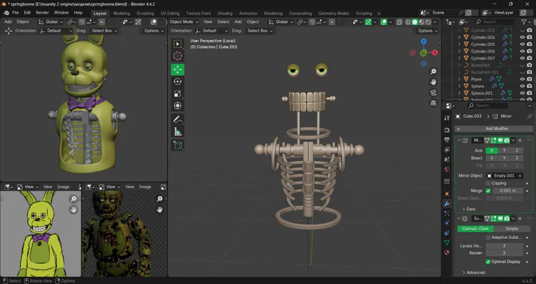
Task: Uncheck the Merge checkbox
Action: click(488, 191)
